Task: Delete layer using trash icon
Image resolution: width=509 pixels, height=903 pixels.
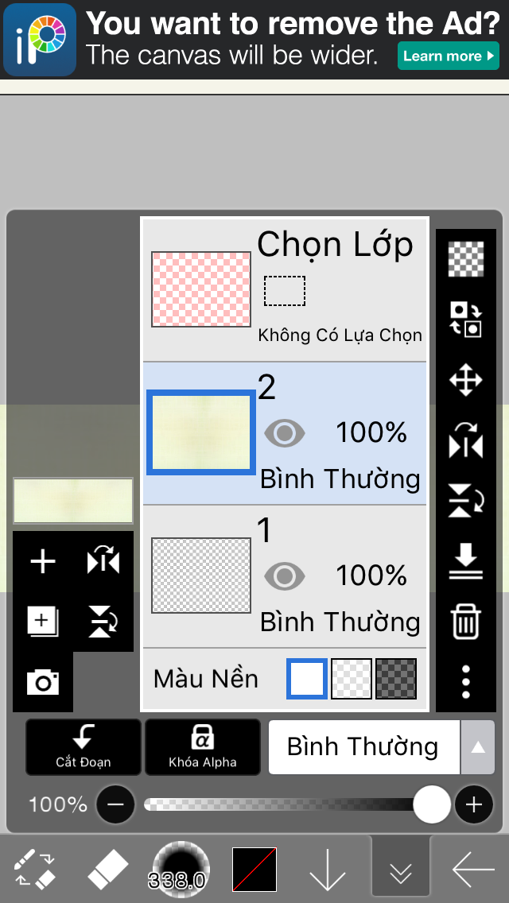Action: (x=466, y=622)
